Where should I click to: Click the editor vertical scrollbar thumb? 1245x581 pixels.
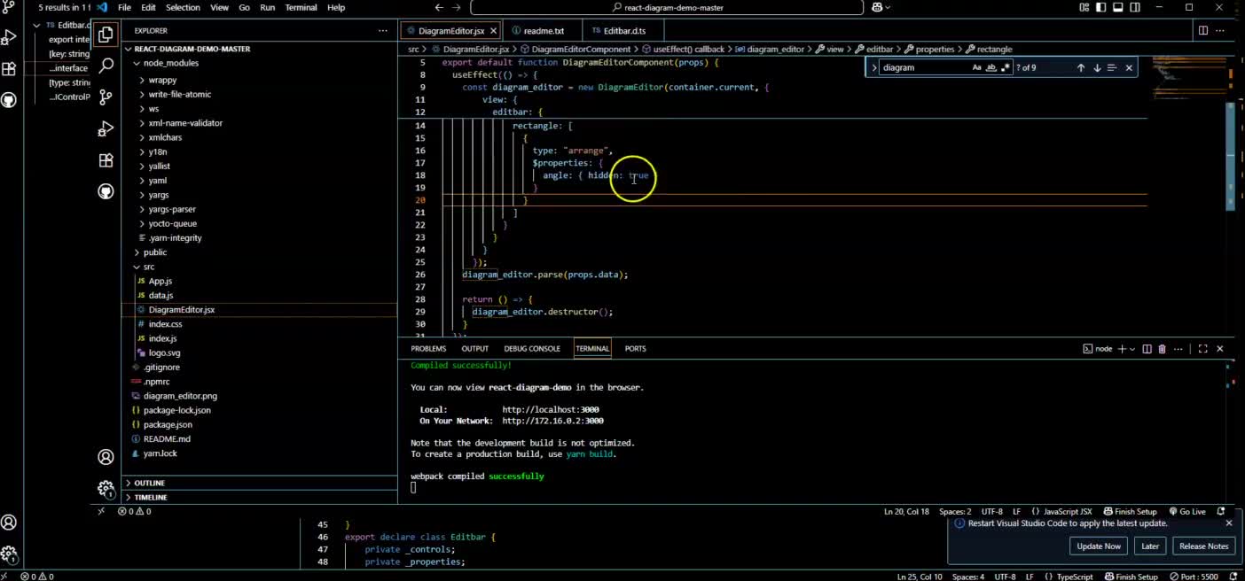tap(1230, 157)
